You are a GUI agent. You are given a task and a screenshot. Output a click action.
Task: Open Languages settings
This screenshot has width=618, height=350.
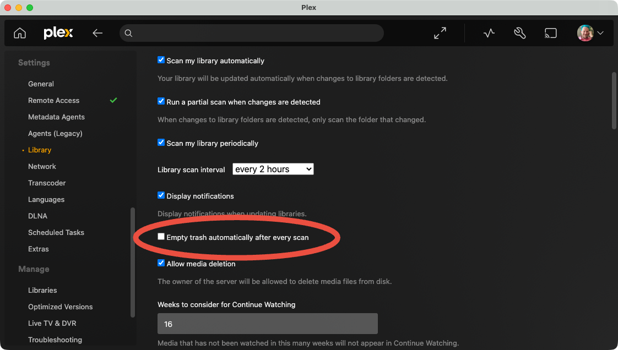46,200
